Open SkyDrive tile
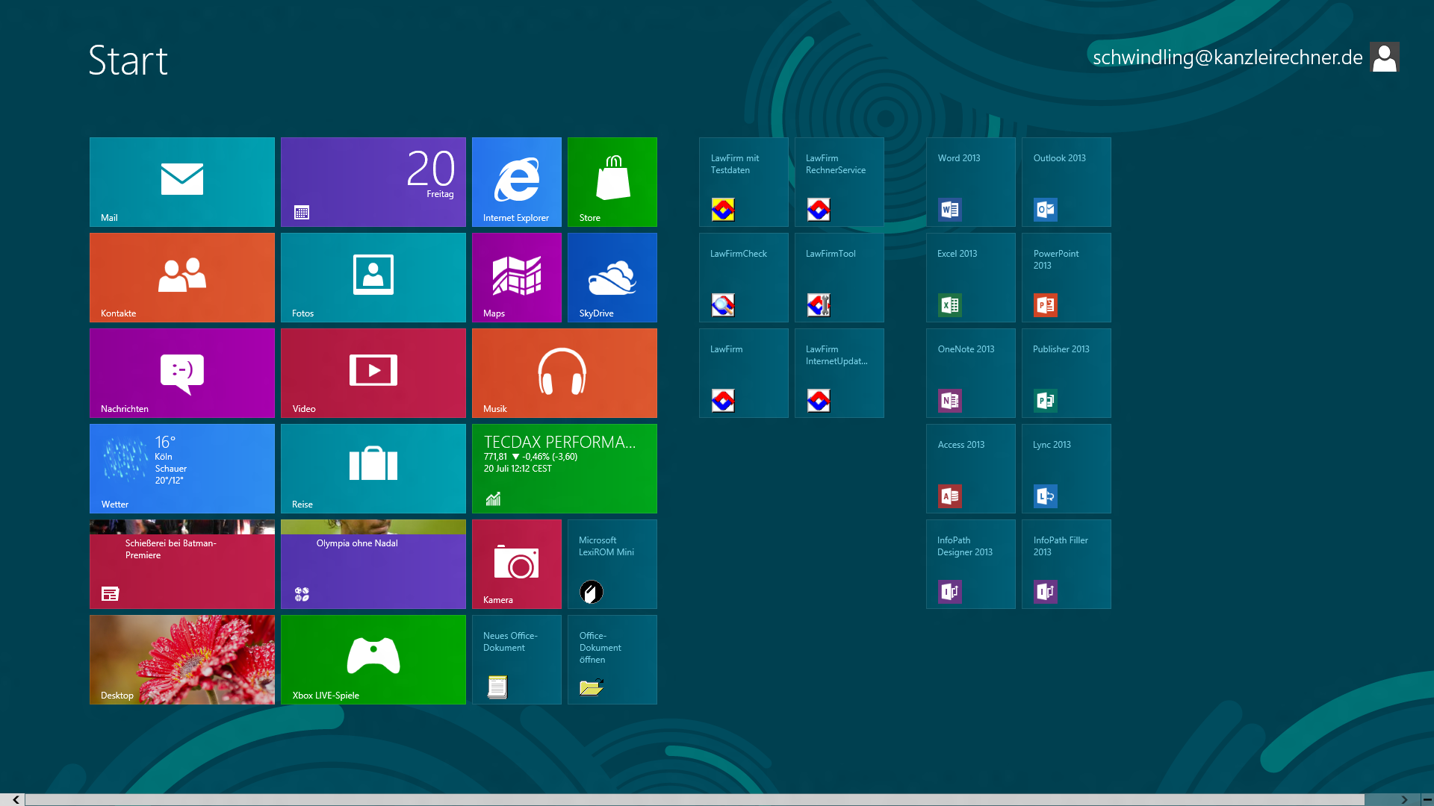This screenshot has height=806, width=1434. click(x=612, y=278)
